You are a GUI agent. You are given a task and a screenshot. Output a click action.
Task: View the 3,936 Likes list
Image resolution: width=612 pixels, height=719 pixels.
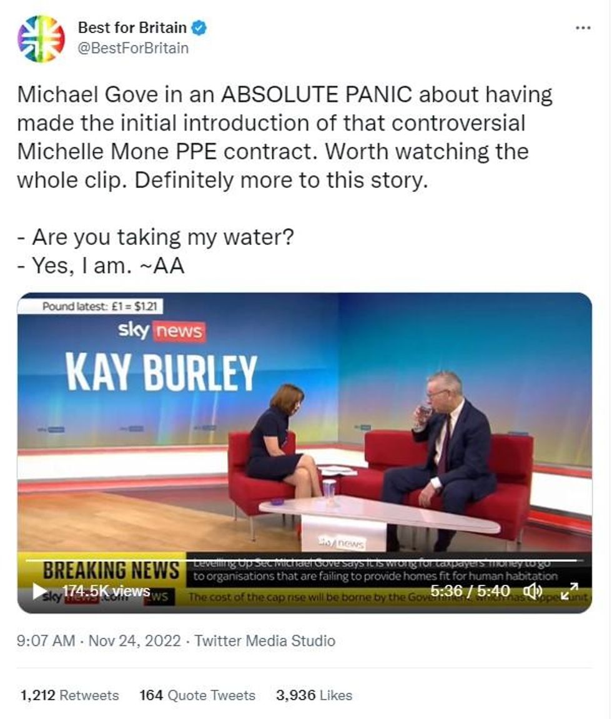pyautogui.click(x=314, y=695)
